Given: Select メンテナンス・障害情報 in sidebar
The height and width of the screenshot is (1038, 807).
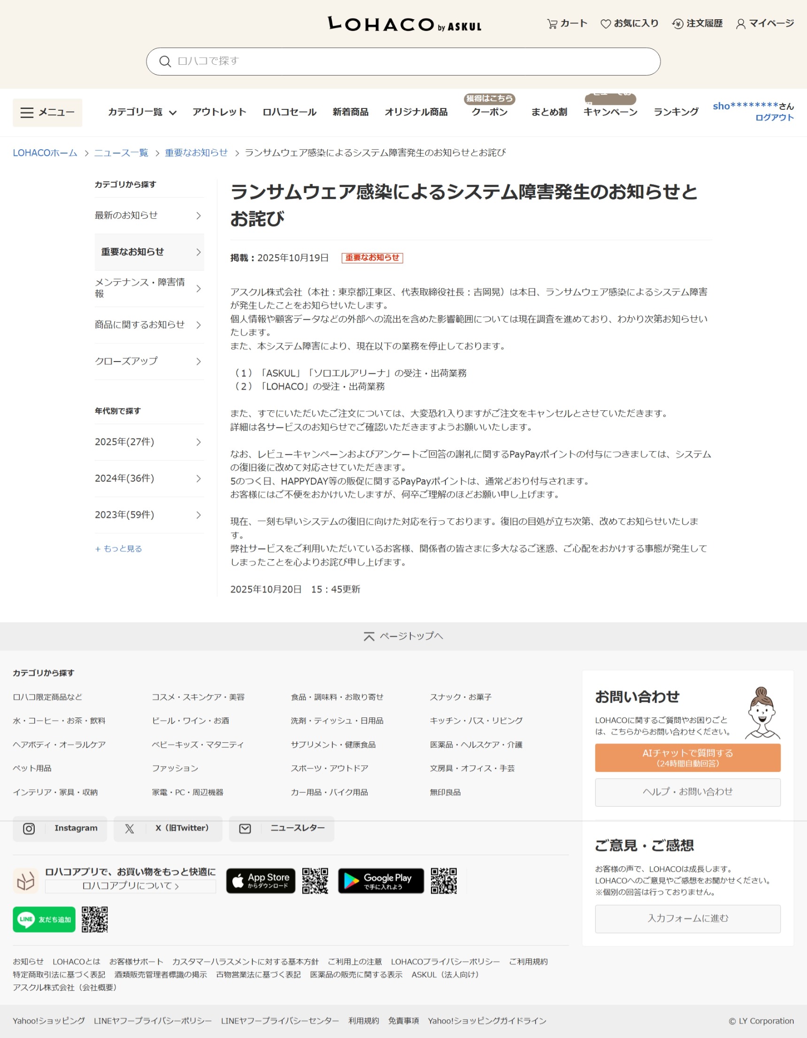Looking at the screenshot, I should pyautogui.click(x=149, y=288).
